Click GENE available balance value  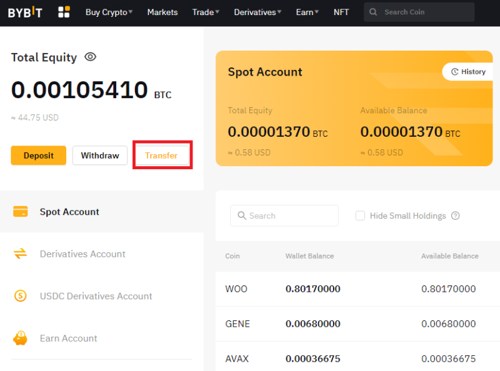click(x=449, y=324)
